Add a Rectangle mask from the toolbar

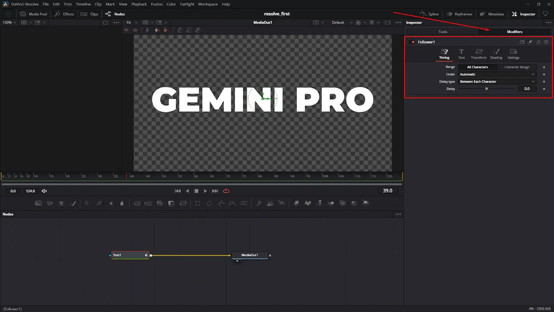click(x=198, y=203)
